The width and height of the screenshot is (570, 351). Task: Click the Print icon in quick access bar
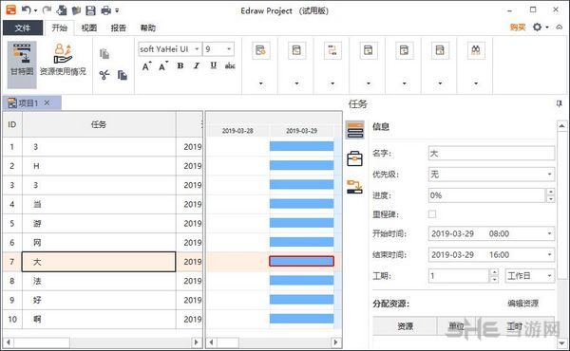tap(105, 10)
